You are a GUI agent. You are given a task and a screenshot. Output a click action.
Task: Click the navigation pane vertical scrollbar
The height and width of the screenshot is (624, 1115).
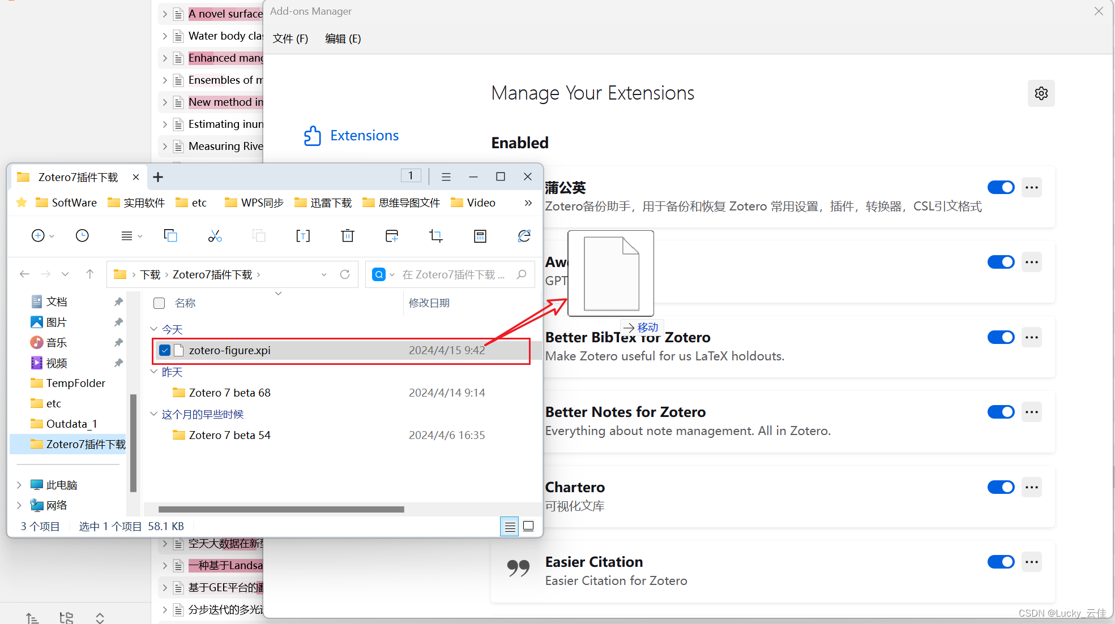(x=133, y=443)
